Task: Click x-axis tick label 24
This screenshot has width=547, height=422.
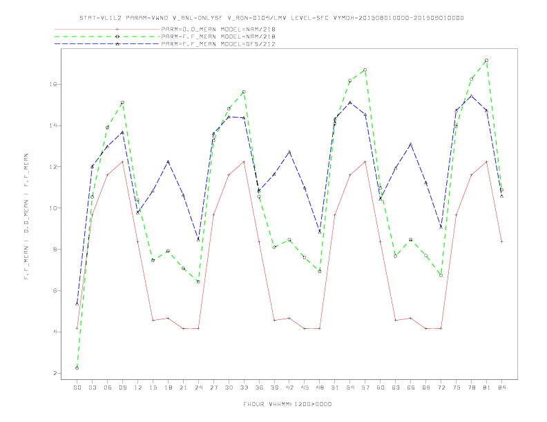Action: coord(198,388)
